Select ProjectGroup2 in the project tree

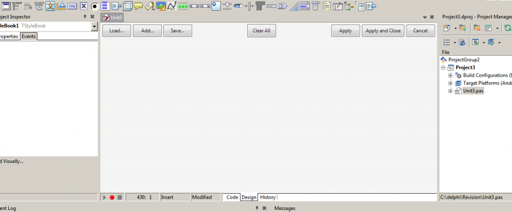(464, 60)
